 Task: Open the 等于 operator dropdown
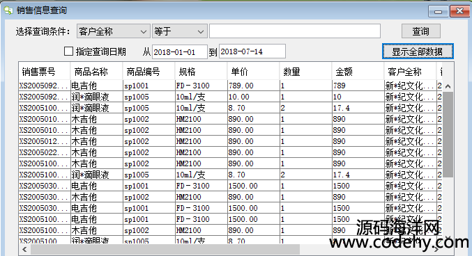coord(180,31)
